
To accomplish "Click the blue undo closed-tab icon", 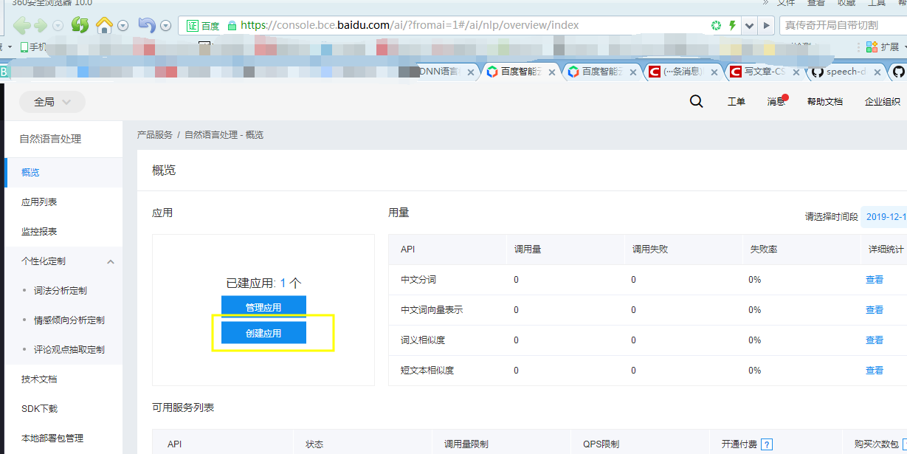I will (x=147, y=25).
